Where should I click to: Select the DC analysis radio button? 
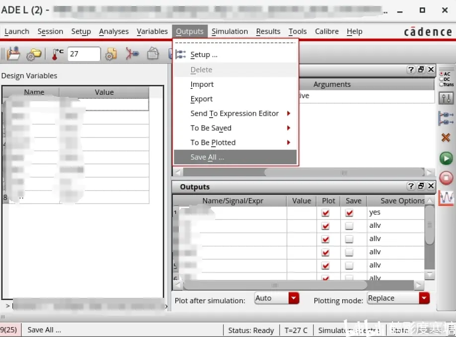coord(441,79)
